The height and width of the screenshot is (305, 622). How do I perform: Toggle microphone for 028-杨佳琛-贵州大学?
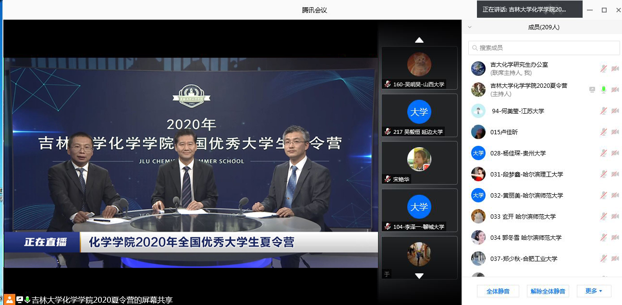click(x=603, y=153)
